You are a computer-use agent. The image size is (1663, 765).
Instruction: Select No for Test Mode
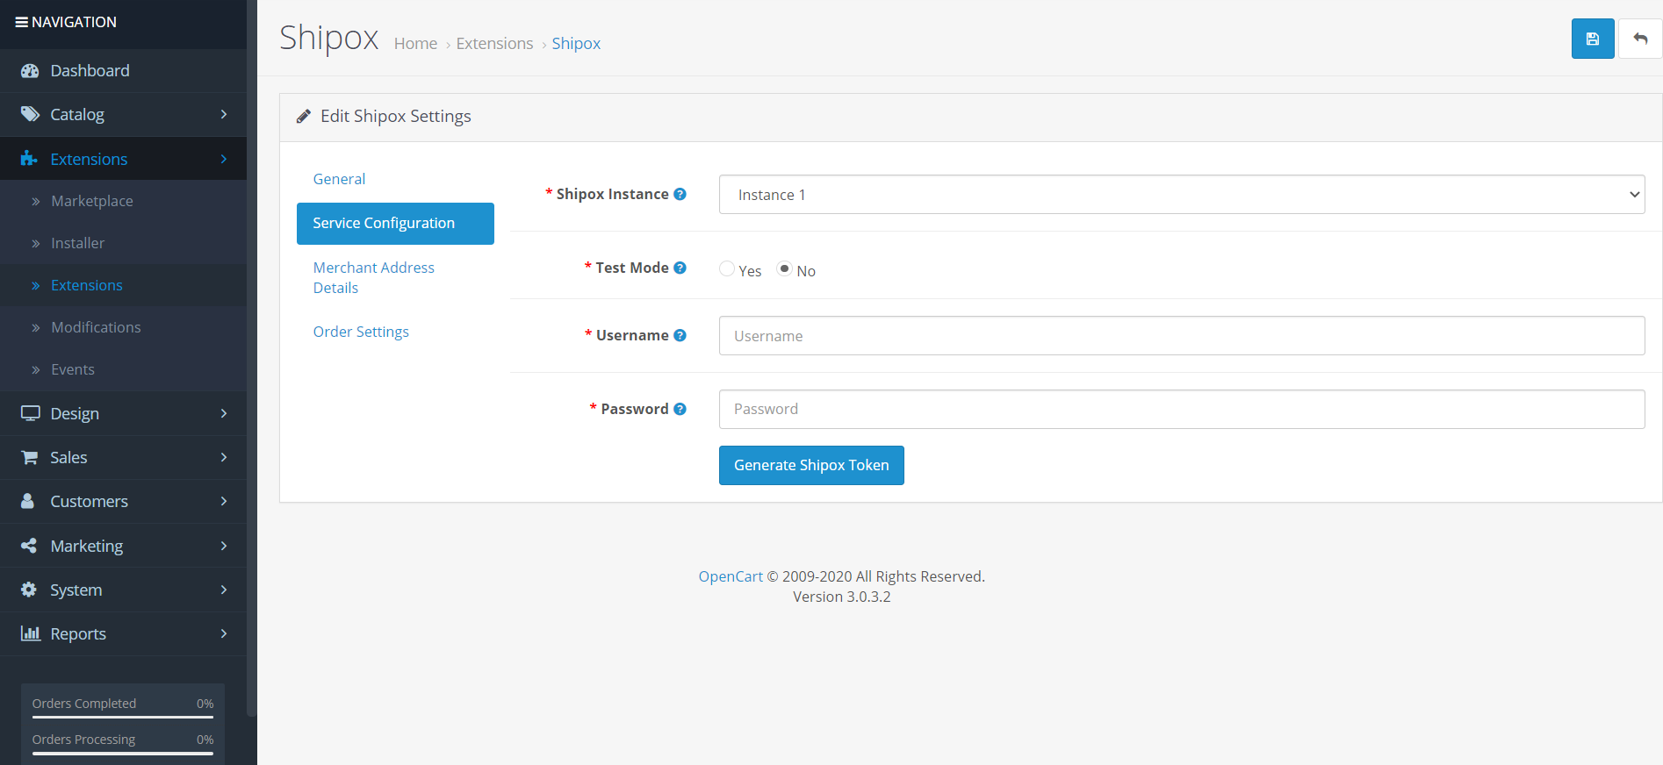point(785,268)
